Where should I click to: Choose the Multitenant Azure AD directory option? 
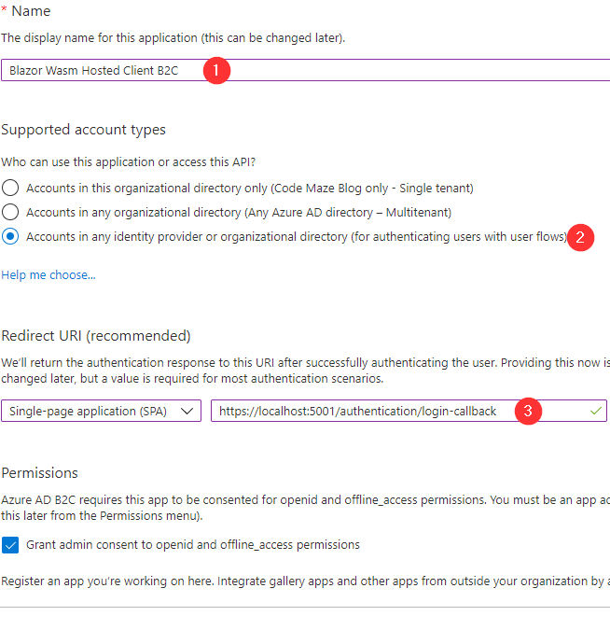pos(11,212)
